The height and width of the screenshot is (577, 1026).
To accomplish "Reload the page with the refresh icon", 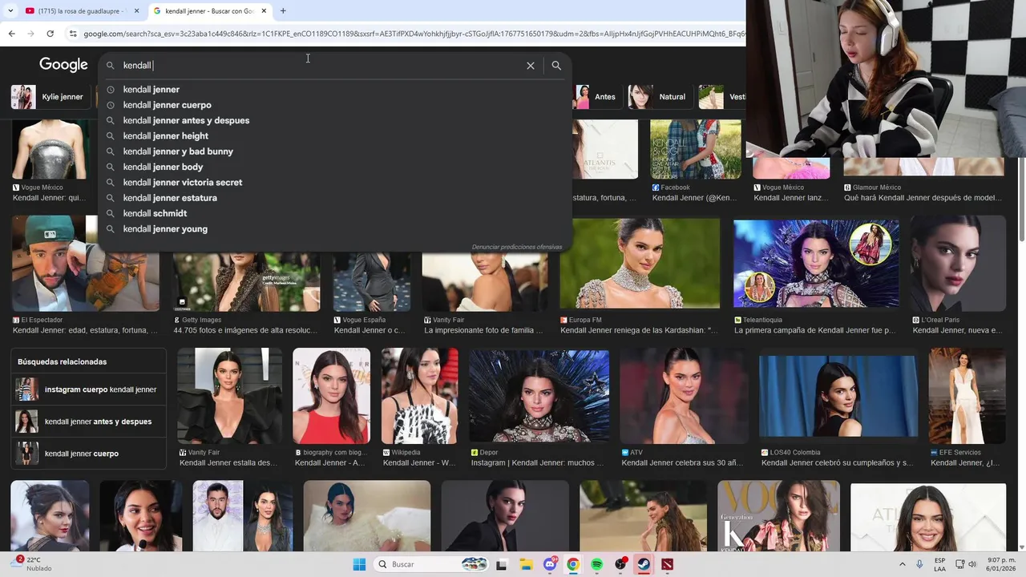I will 50,34.
